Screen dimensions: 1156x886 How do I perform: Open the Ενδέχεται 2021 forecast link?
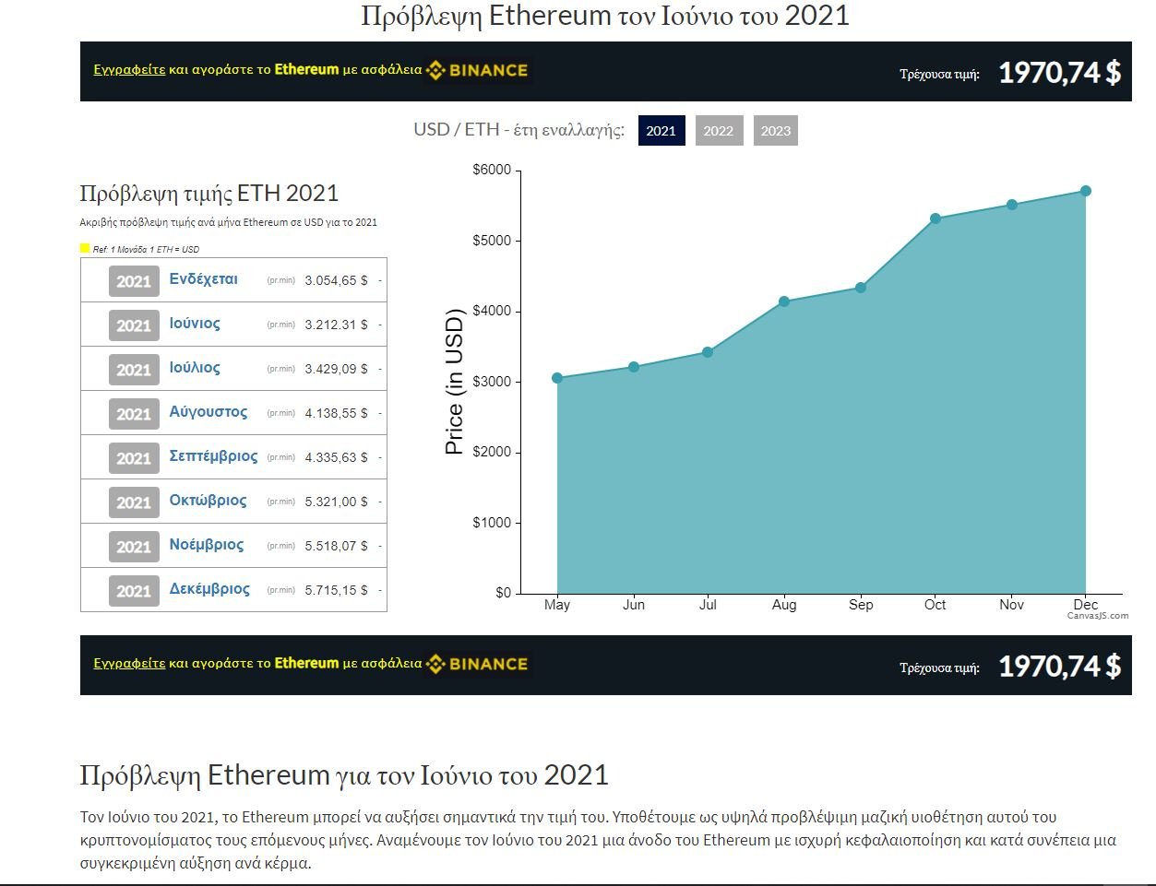[203, 278]
